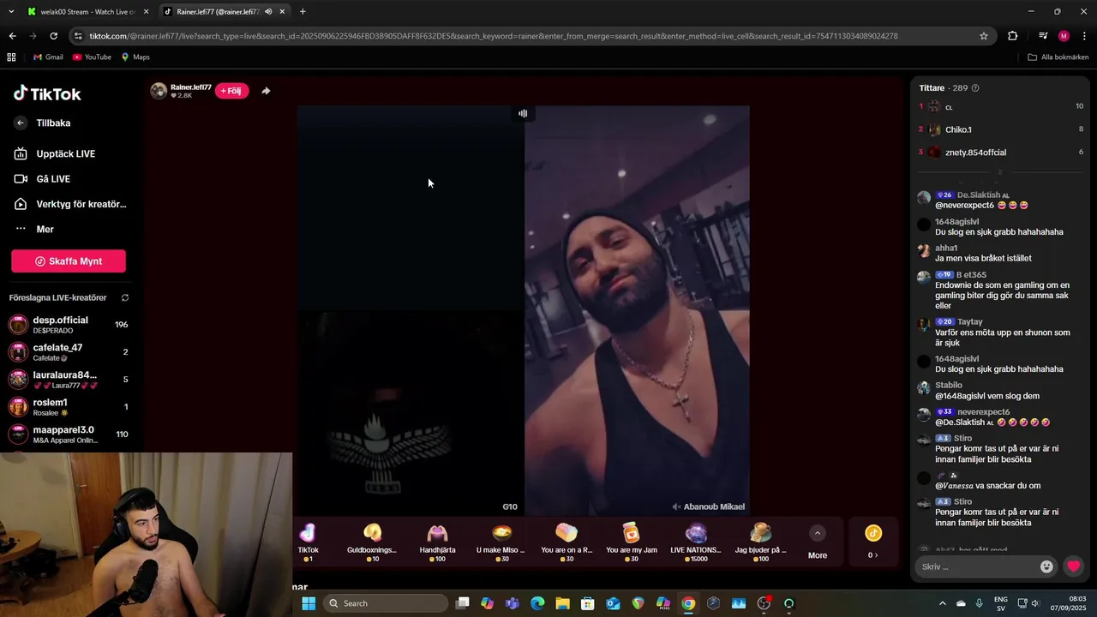Open desp.official suggested live creator
1097x617 pixels.
click(x=69, y=325)
